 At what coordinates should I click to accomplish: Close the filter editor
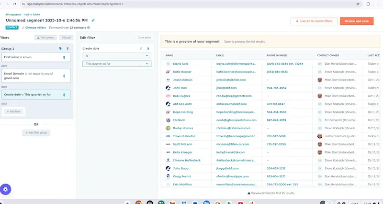(x=145, y=38)
